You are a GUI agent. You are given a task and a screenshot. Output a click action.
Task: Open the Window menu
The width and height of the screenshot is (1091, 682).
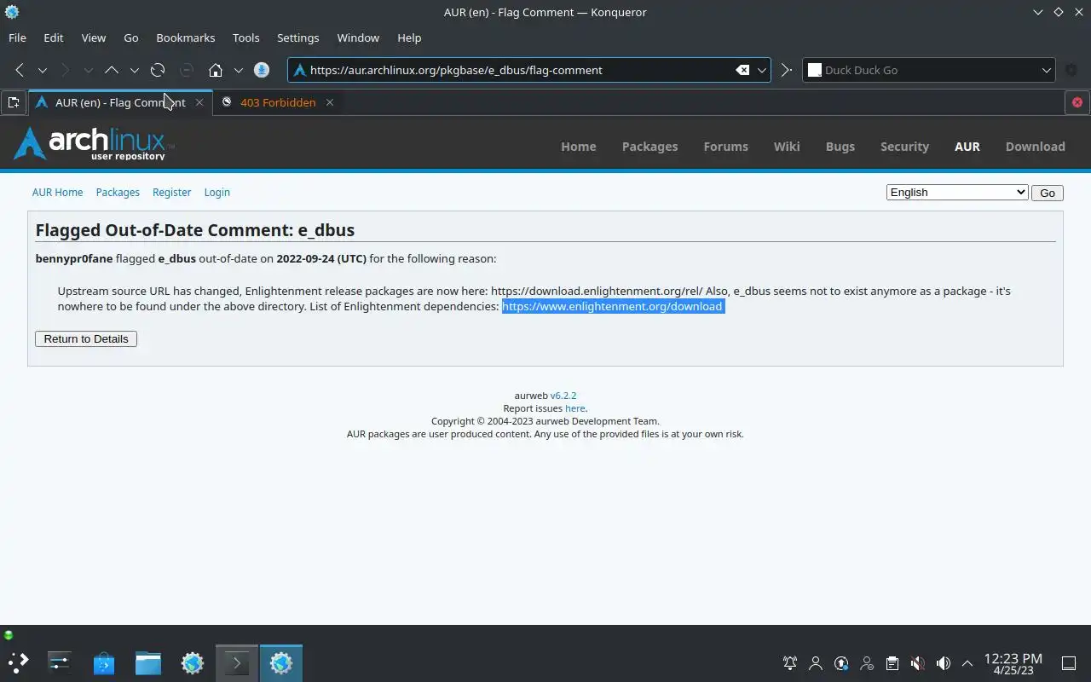coord(358,38)
